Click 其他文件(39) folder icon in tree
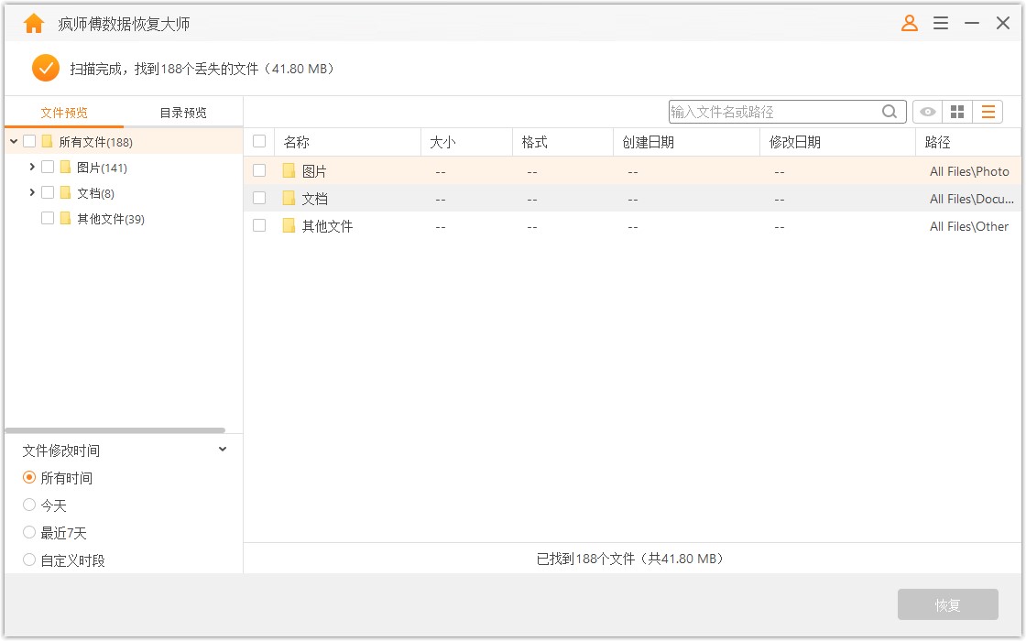Image resolution: width=1026 pixels, height=641 pixels. [x=65, y=218]
